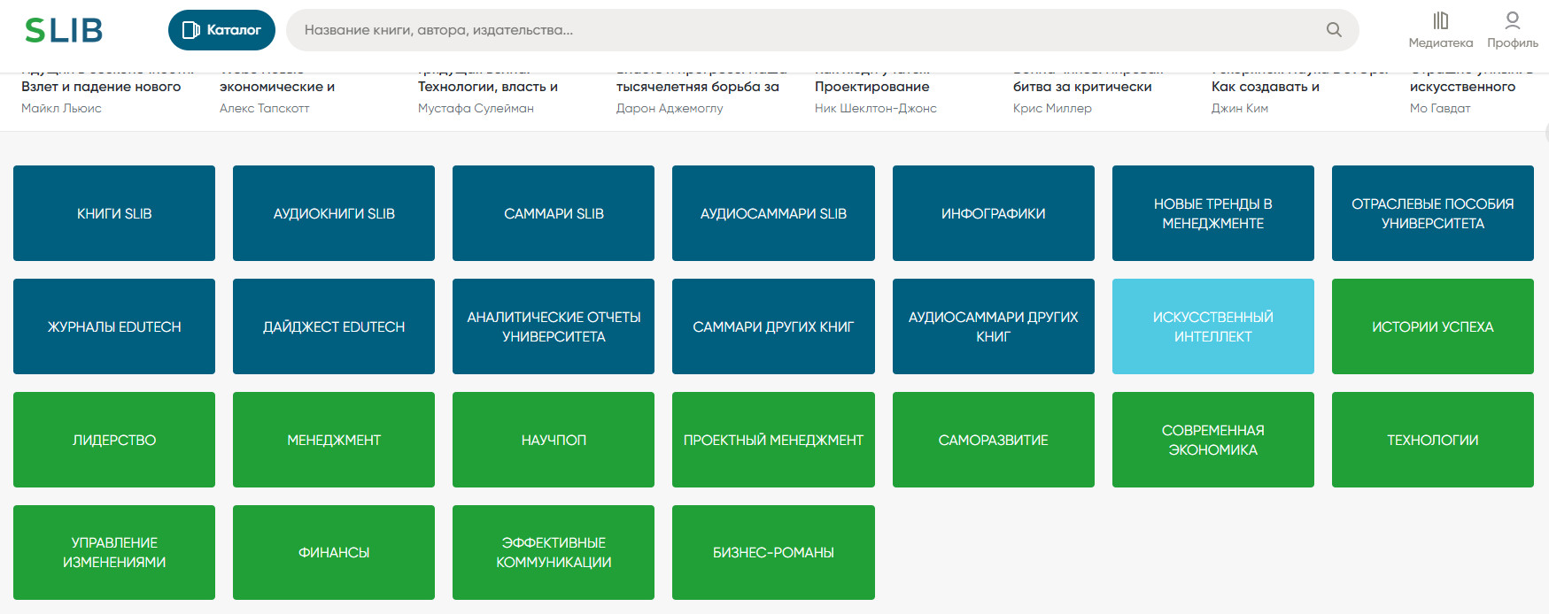Choose the ИСТОРИИ УСПЕХА category
The height and width of the screenshot is (614, 1549).
tap(1432, 326)
